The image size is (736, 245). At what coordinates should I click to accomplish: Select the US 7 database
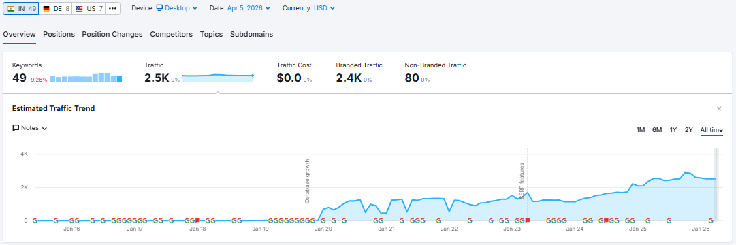pos(89,8)
